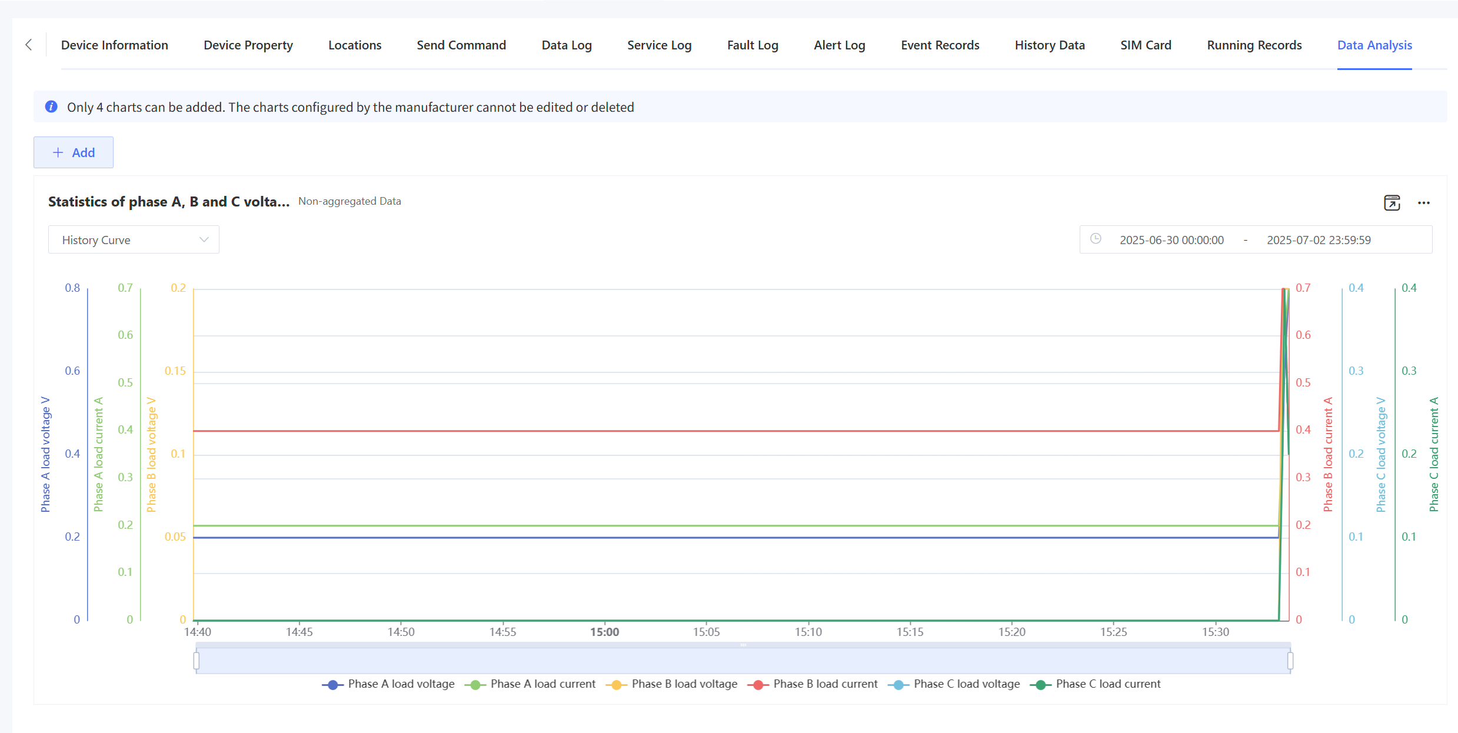Grab the left zoom slider handle
The height and width of the screenshot is (733, 1458).
197,661
